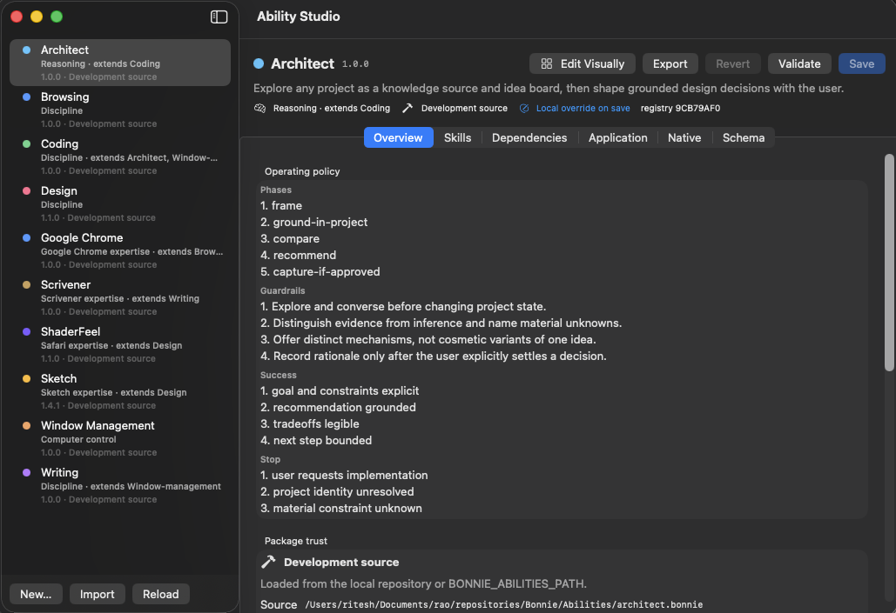Click the source path ending architect.bonnie
896x613 pixels.
click(503, 604)
